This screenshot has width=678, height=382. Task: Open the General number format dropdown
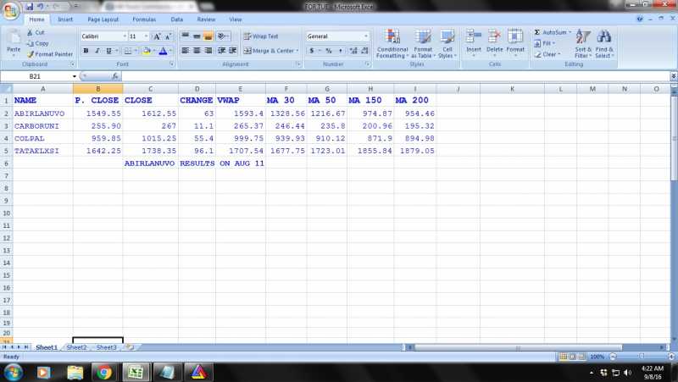click(366, 36)
